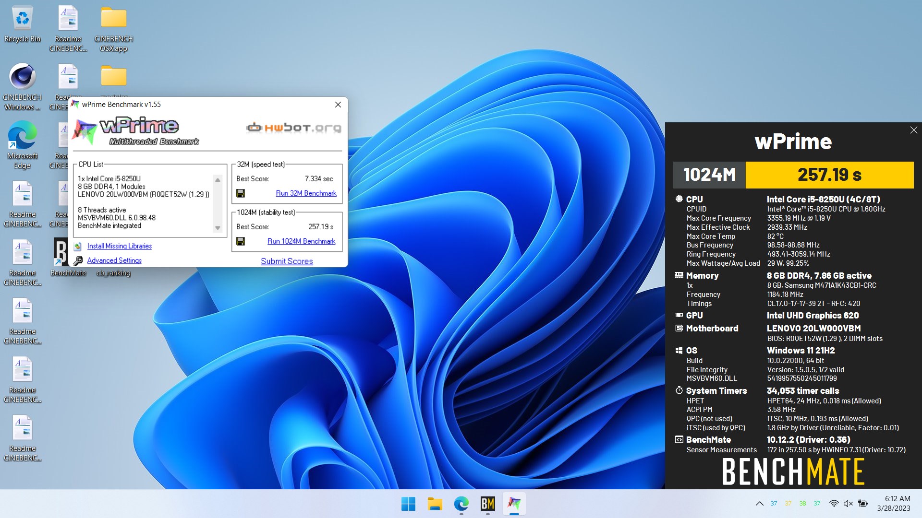Viewport: 922px width, 518px height.
Task: Click the battery tray icon
Action: coord(863,504)
